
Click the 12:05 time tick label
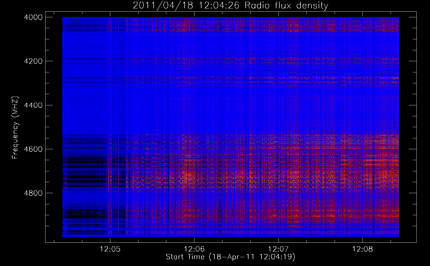tap(110, 249)
